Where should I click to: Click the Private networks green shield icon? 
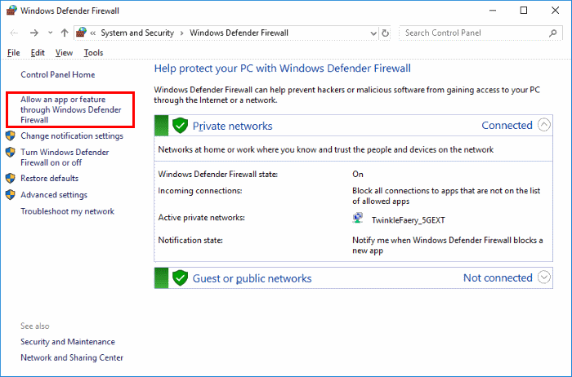181,126
